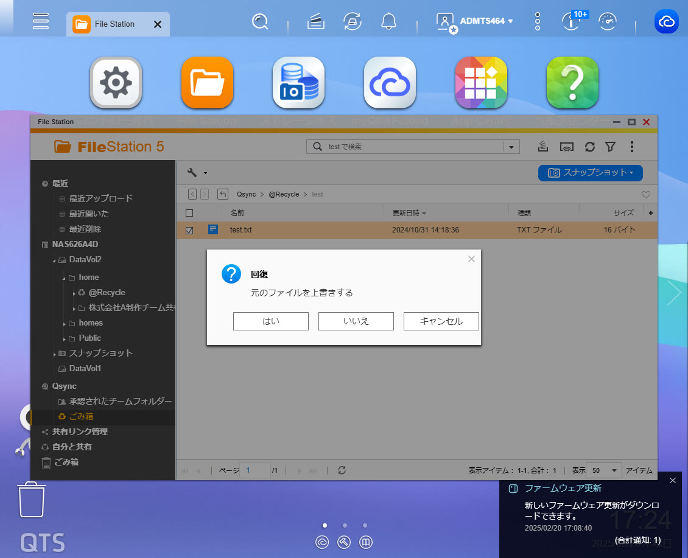688x558 pixels.
Task: Open the search options dropdown arrow
Action: [511, 147]
